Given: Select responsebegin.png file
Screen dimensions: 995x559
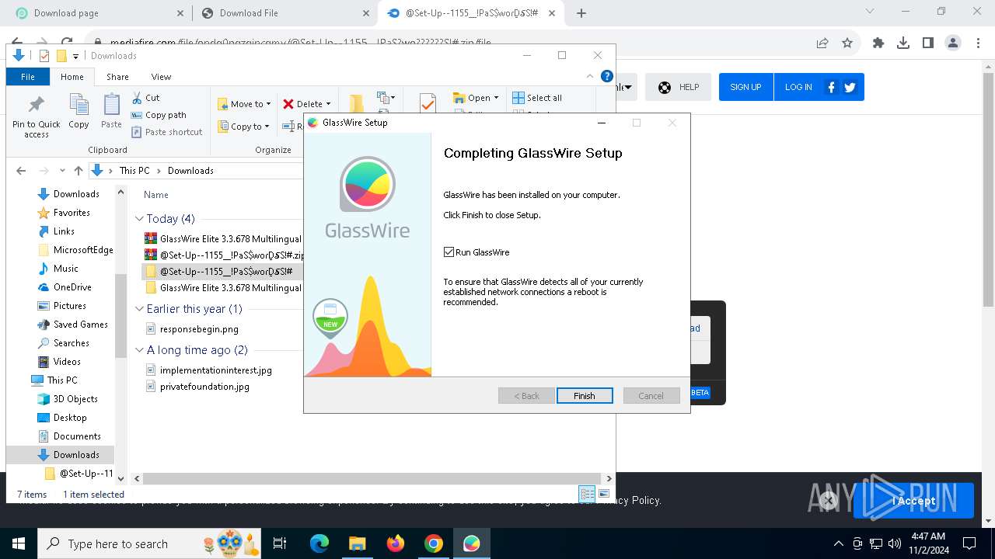Looking at the screenshot, I should click(192, 329).
